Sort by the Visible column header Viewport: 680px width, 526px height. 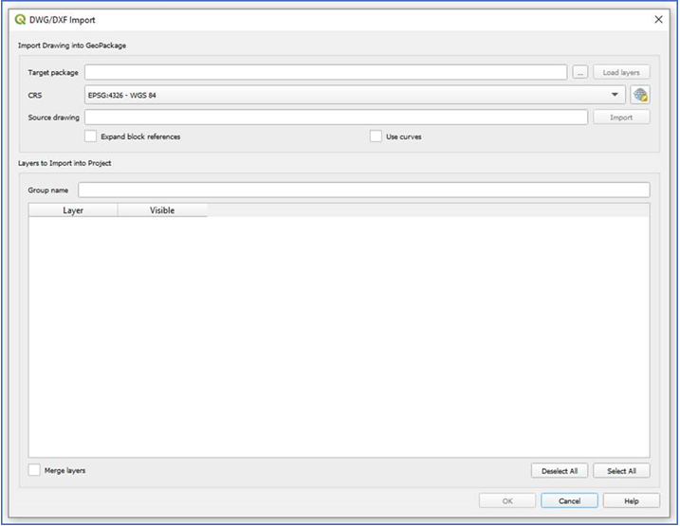162,210
